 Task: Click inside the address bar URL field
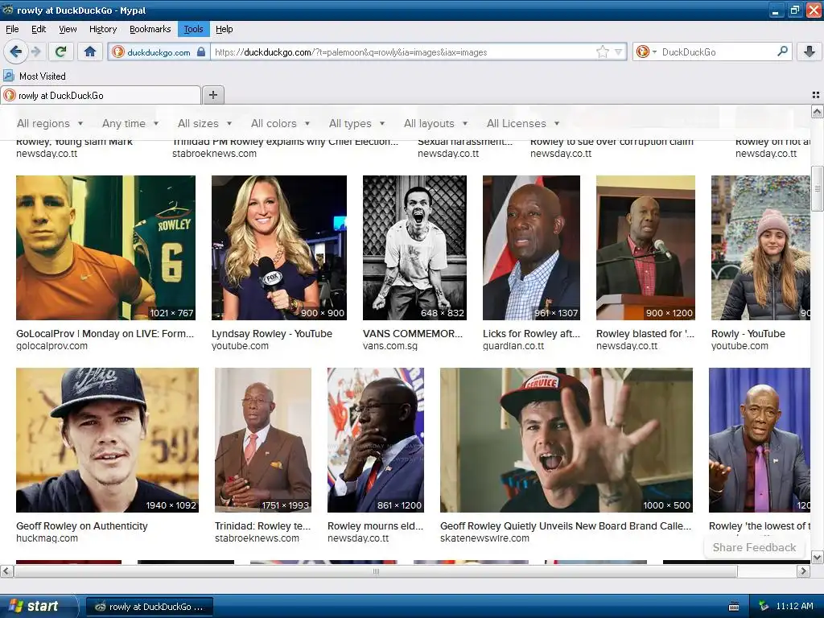pos(402,52)
